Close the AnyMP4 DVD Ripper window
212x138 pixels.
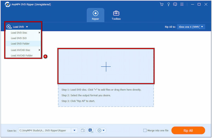[x=206, y=5]
